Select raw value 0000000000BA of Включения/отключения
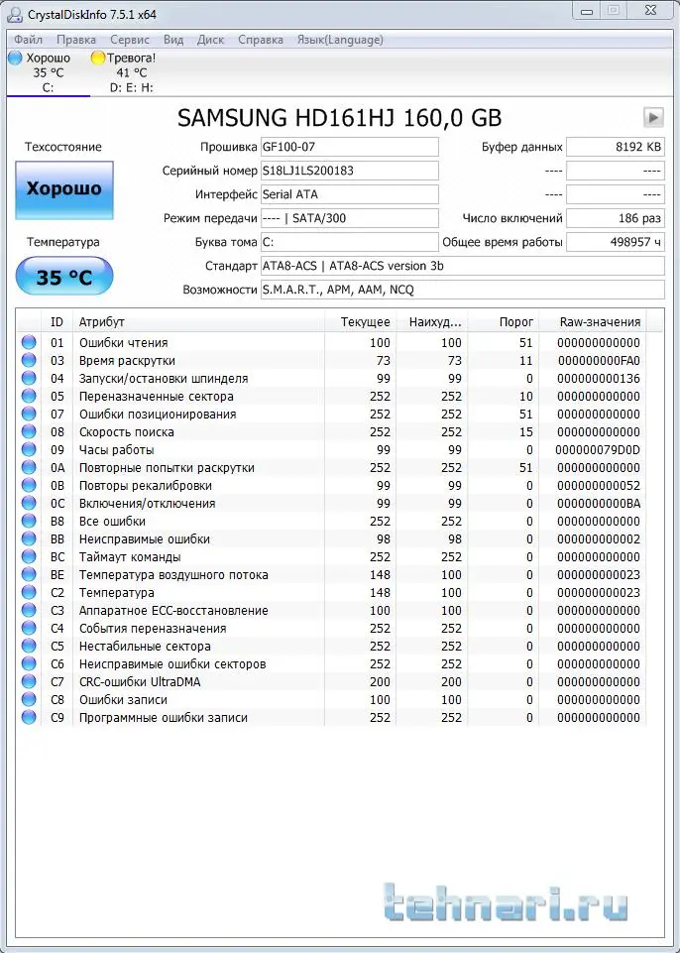Image resolution: width=680 pixels, height=953 pixels. pos(599,503)
